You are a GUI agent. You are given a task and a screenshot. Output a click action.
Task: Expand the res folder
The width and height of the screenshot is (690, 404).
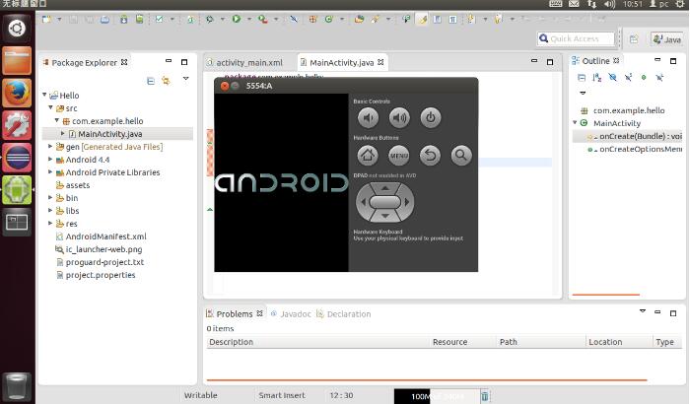click(50, 223)
